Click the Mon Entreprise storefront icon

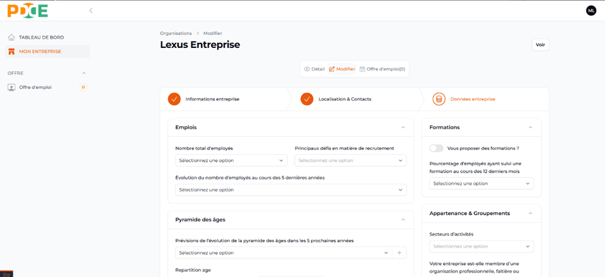11,51
